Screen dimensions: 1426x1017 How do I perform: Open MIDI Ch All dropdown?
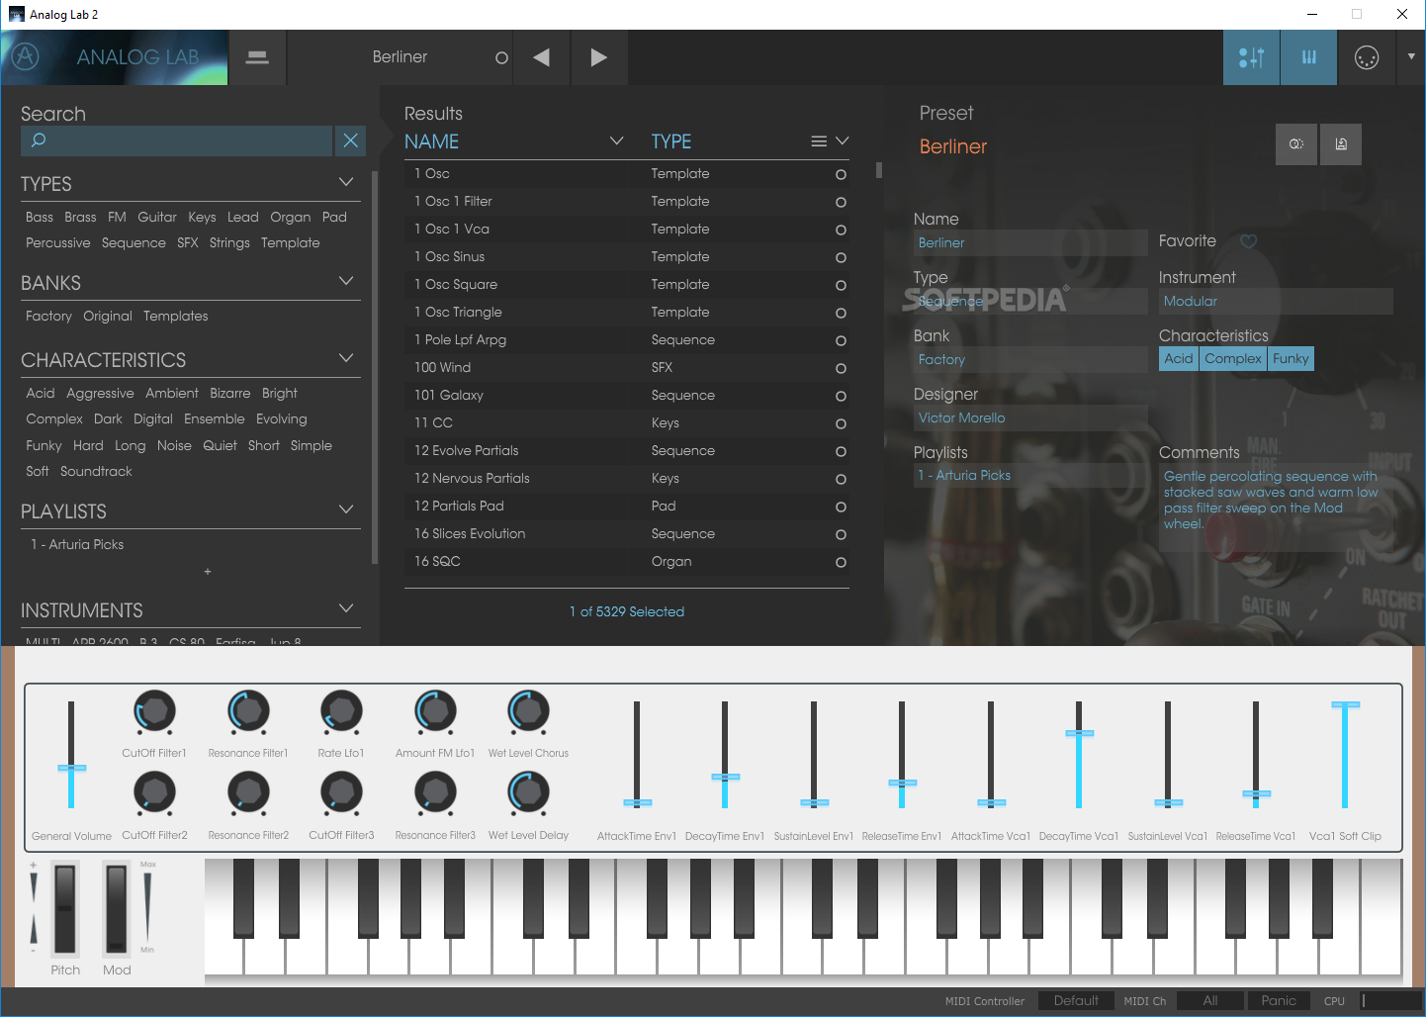pyautogui.click(x=1210, y=1001)
